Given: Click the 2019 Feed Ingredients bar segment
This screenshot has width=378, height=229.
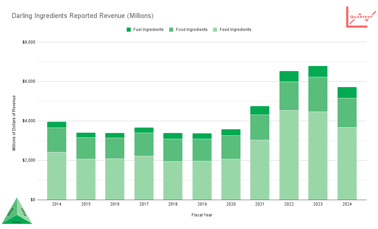Looking at the screenshot, I should pos(202,180).
